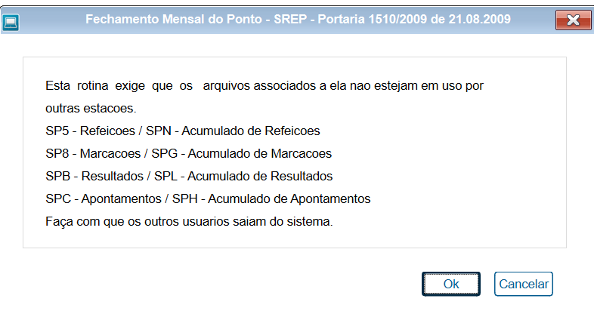Click the empty area inside the message panel
This screenshot has height=317, width=594.
455,171
